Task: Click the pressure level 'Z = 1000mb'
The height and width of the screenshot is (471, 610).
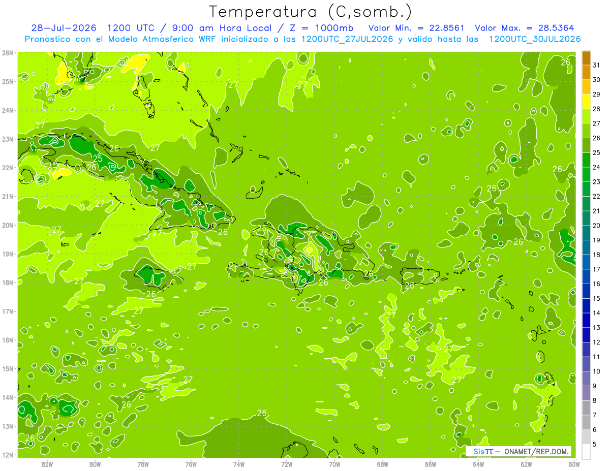Action: 322,28
